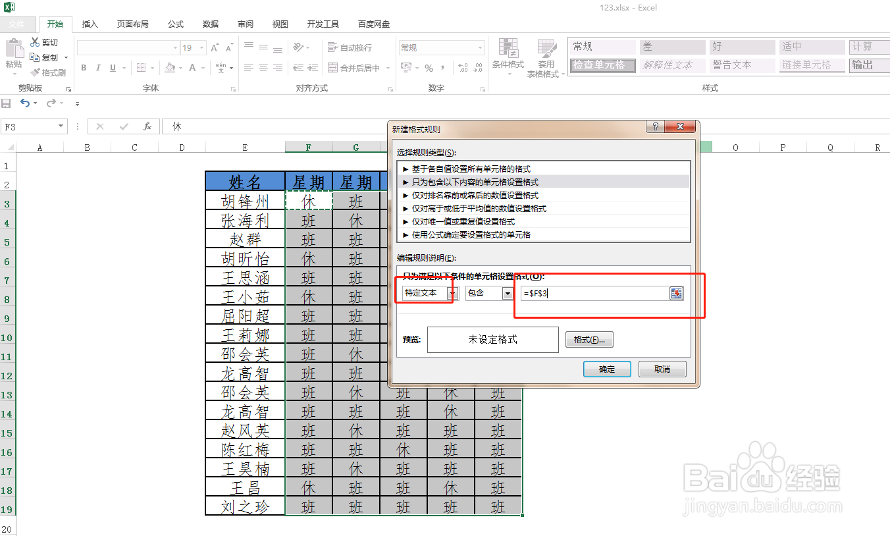Click the Copy (复制) icon
The height and width of the screenshot is (536, 890).
click(35, 57)
